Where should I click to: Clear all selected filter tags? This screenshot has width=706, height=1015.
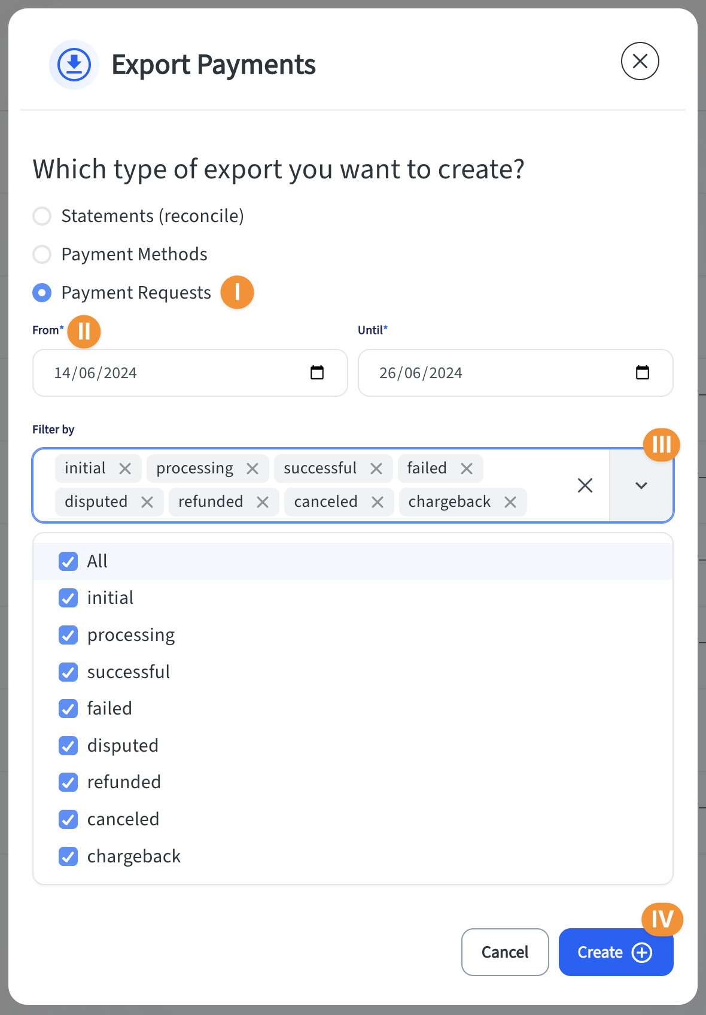point(585,485)
